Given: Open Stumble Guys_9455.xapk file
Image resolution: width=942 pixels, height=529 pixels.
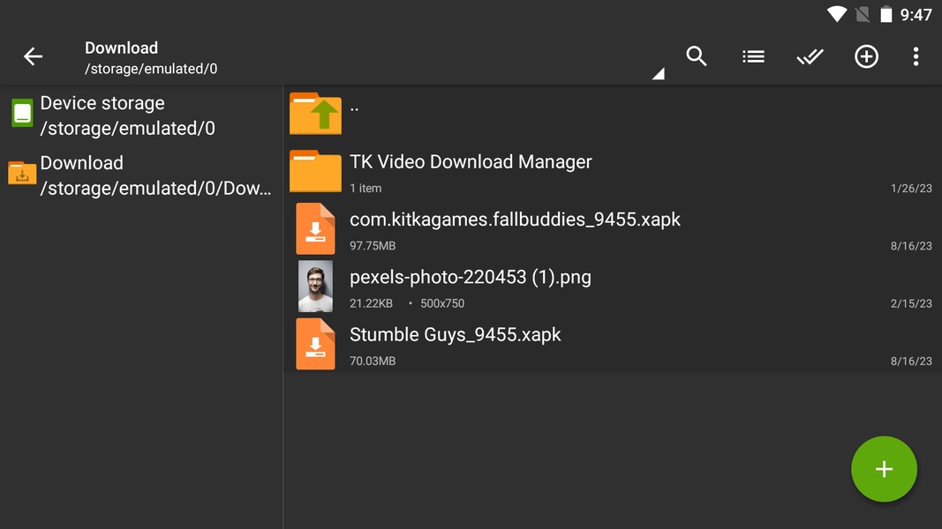Looking at the screenshot, I should [x=455, y=335].
